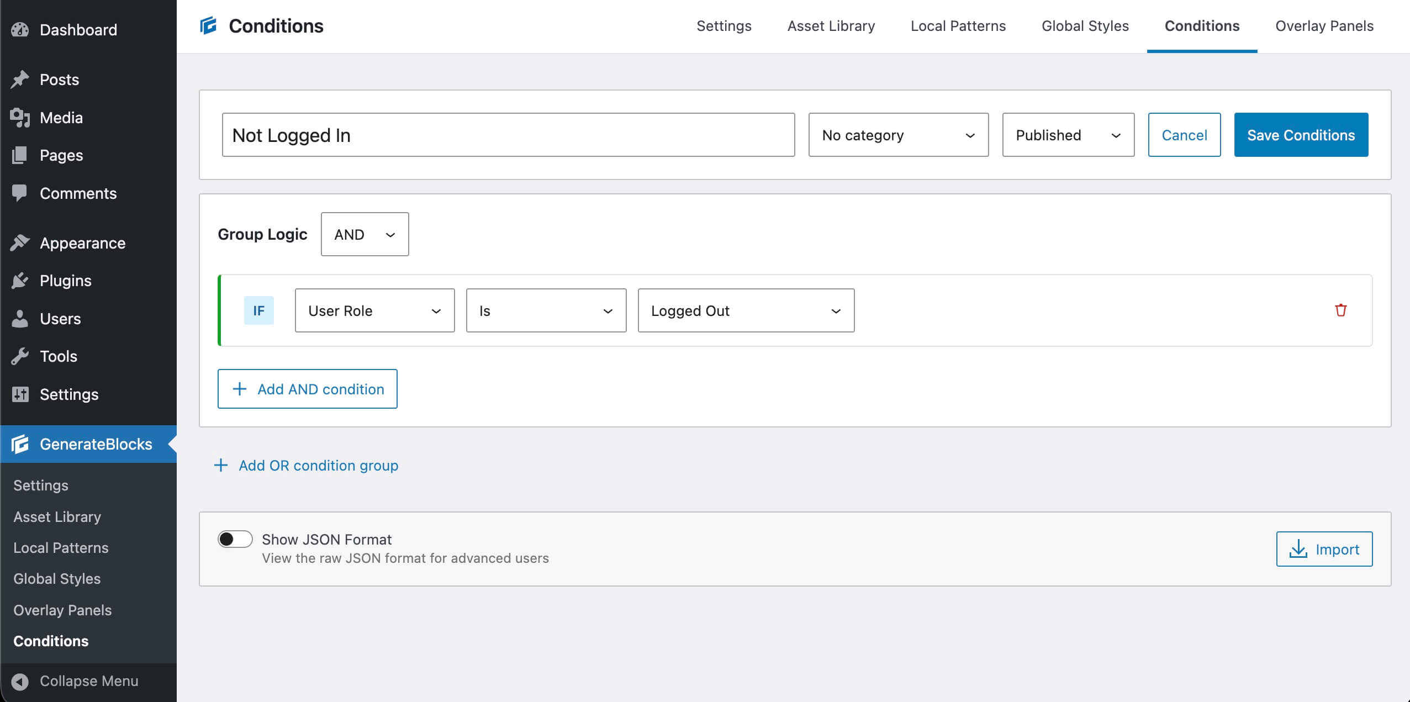
Task: Open the Logged Out value dropdown
Action: tap(746, 310)
